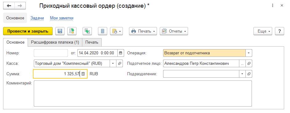This screenshot has width=290, height=113.
Task: Select the top Основное navigation item
Action: (x=15, y=18)
